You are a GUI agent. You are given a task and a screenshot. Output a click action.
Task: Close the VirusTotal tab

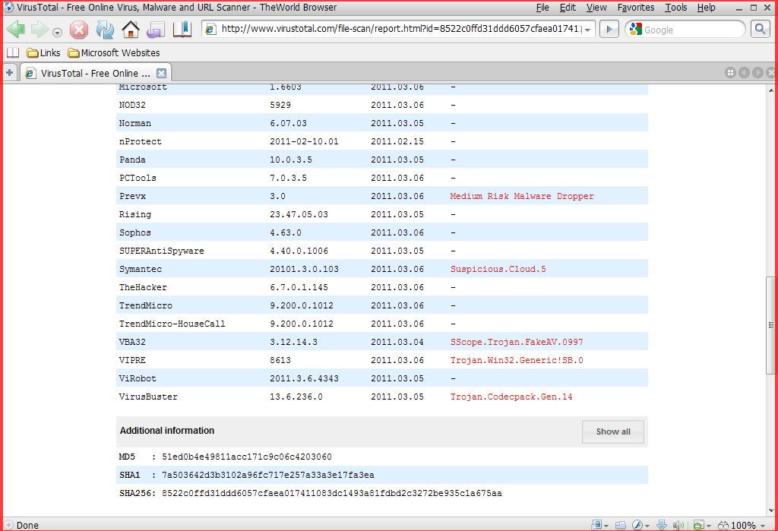click(161, 74)
